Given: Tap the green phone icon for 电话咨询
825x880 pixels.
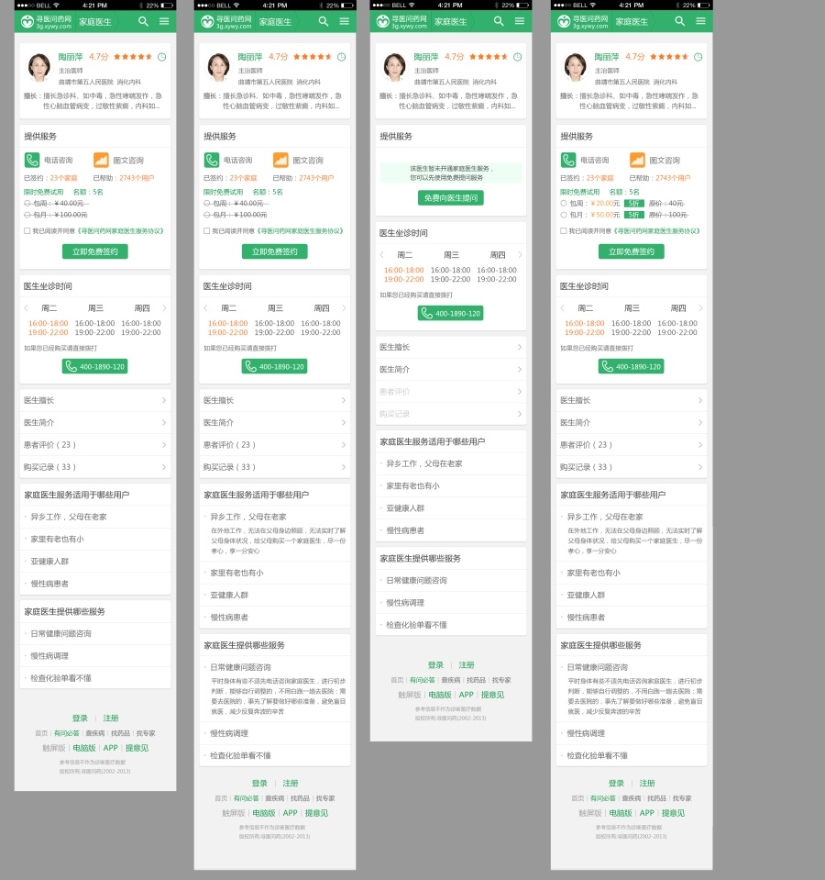Looking at the screenshot, I should coord(567,160).
